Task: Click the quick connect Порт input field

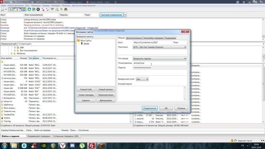Action: coord(95,15)
